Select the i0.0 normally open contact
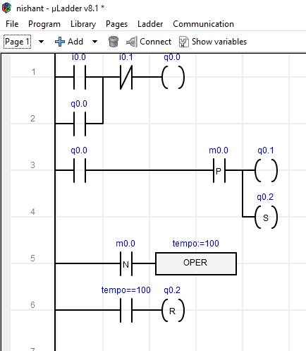This screenshot has height=351, width=306. coord(80,77)
